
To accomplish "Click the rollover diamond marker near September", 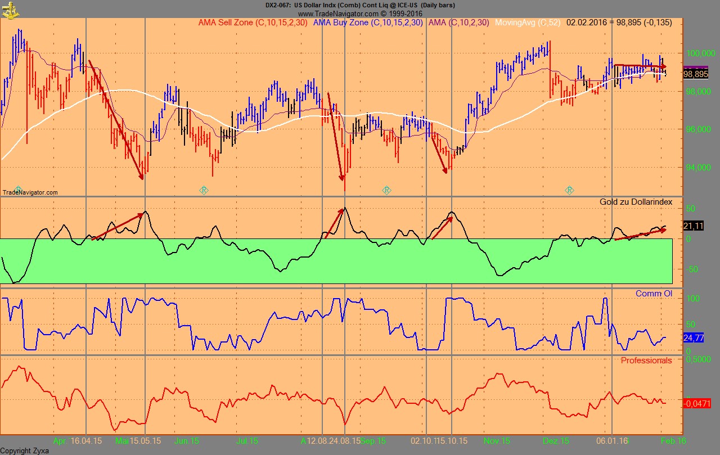I will pos(386,190).
